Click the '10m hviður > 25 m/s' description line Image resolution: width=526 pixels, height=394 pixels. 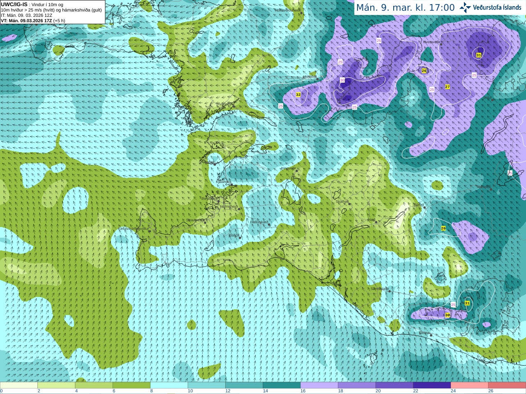(51, 10)
